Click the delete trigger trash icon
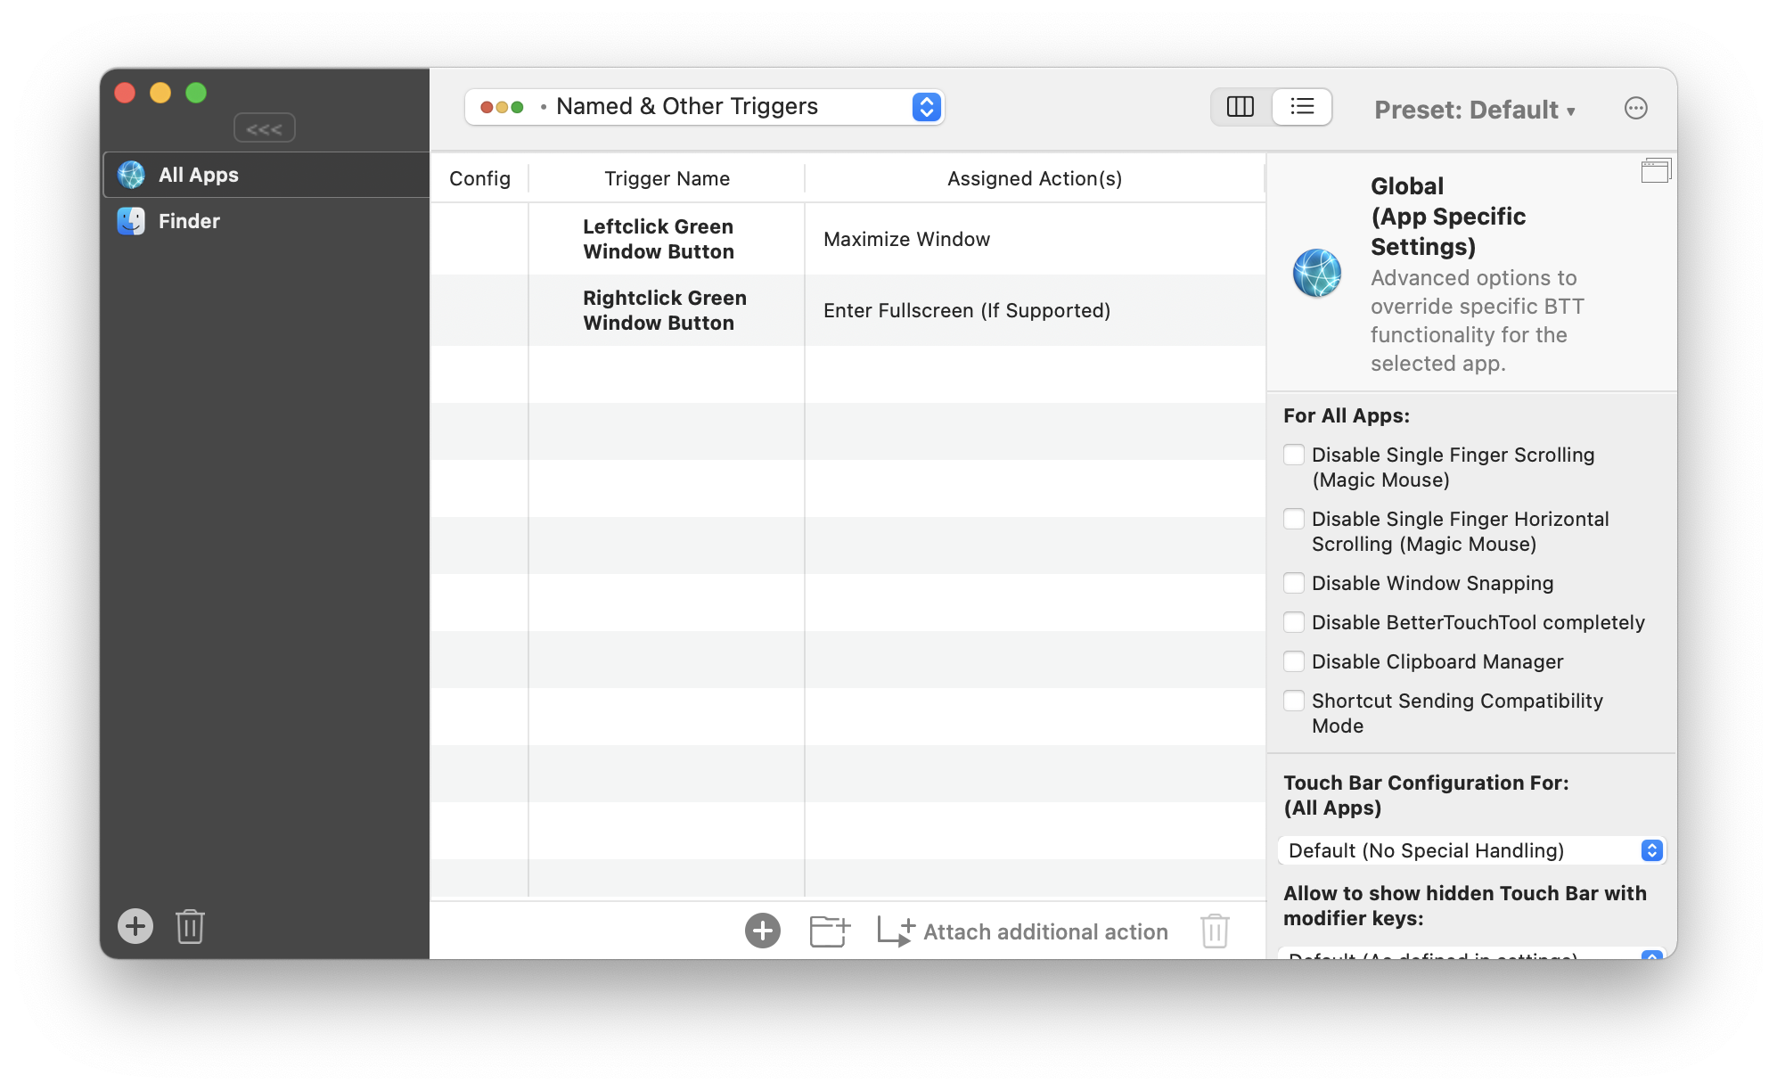The image size is (1777, 1091). [x=1216, y=930]
